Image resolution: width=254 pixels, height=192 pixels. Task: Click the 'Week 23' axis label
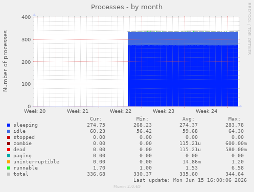[x=164, y=111]
